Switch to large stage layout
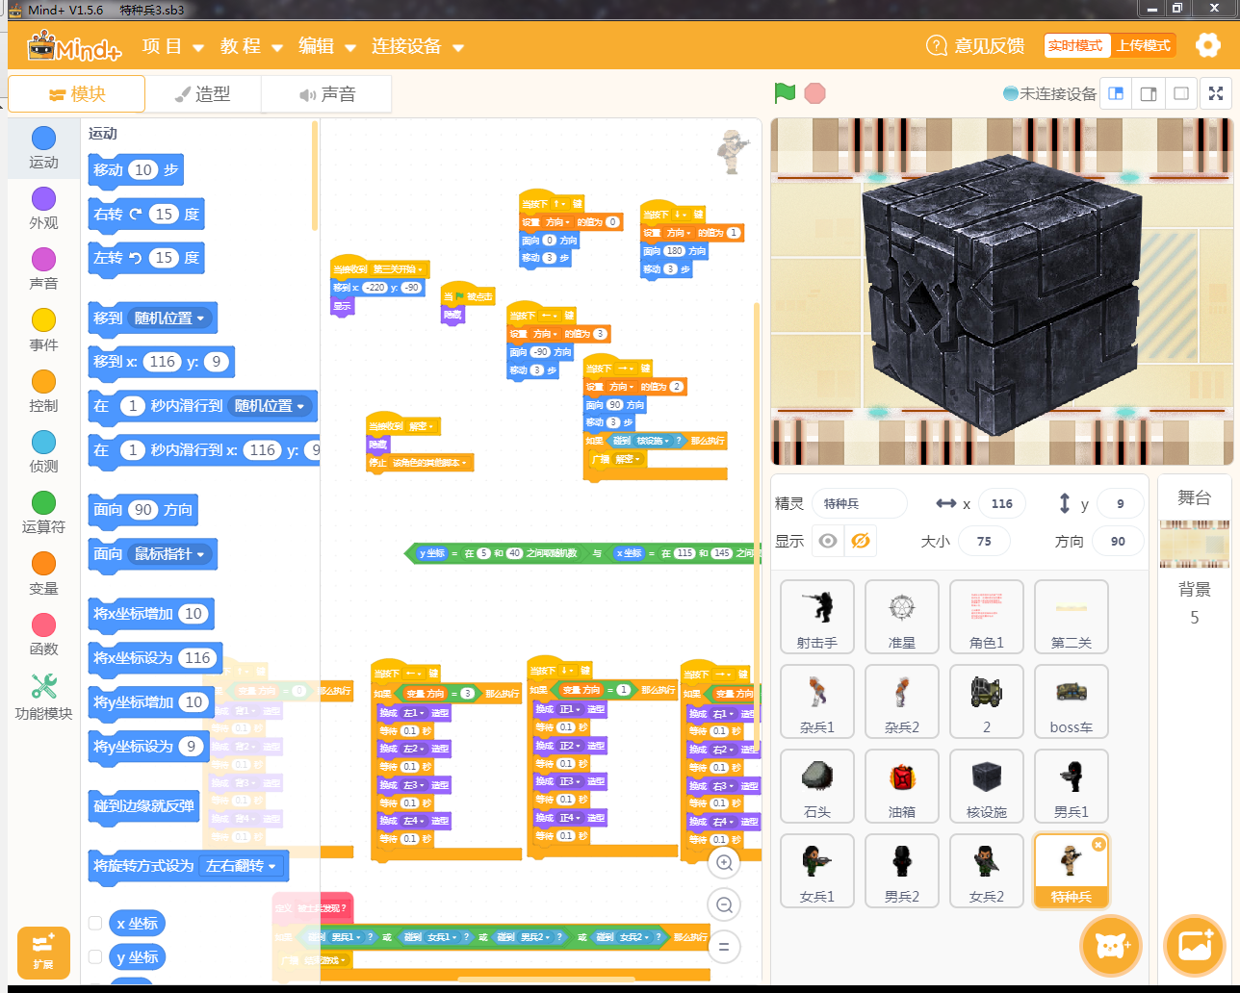This screenshot has width=1240, height=993. click(1149, 93)
